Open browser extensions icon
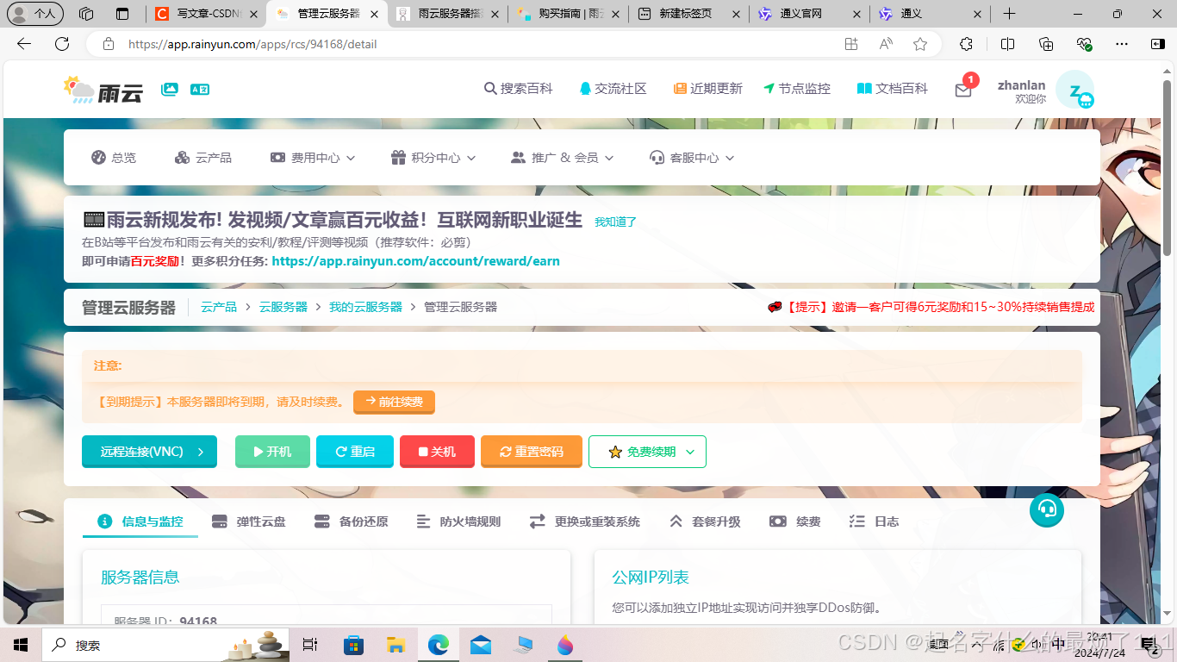The width and height of the screenshot is (1177, 662). [966, 44]
